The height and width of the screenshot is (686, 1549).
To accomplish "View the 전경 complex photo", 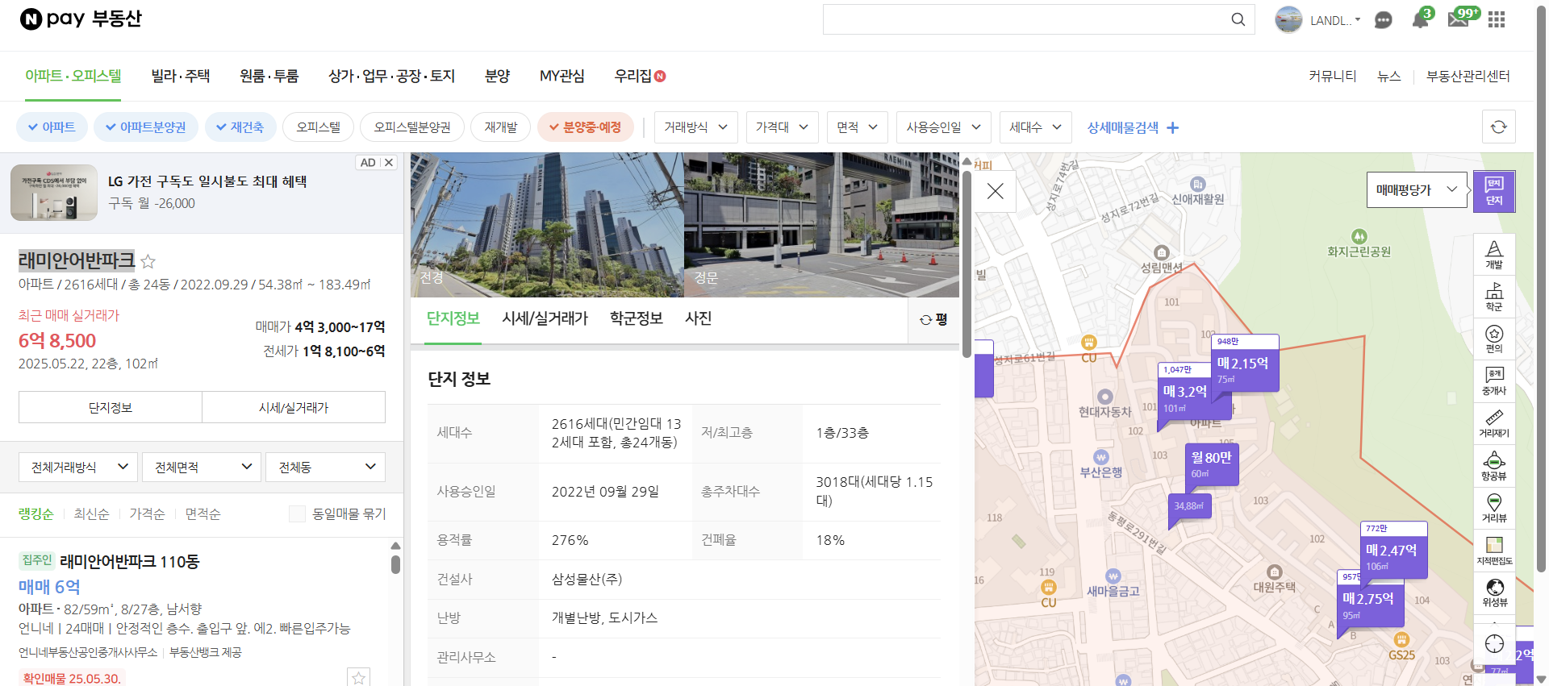I will pyautogui.click(x=547, y=225).
